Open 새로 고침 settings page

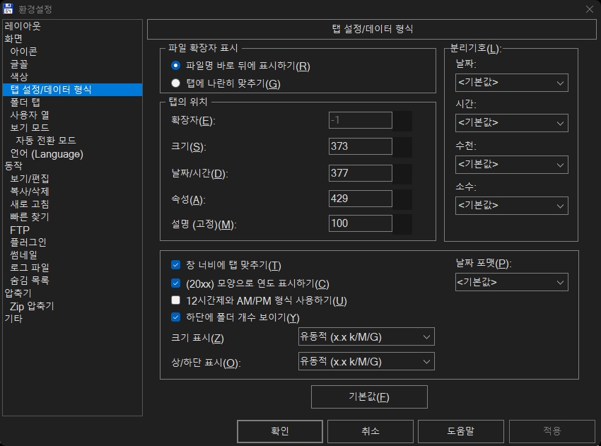30,204
